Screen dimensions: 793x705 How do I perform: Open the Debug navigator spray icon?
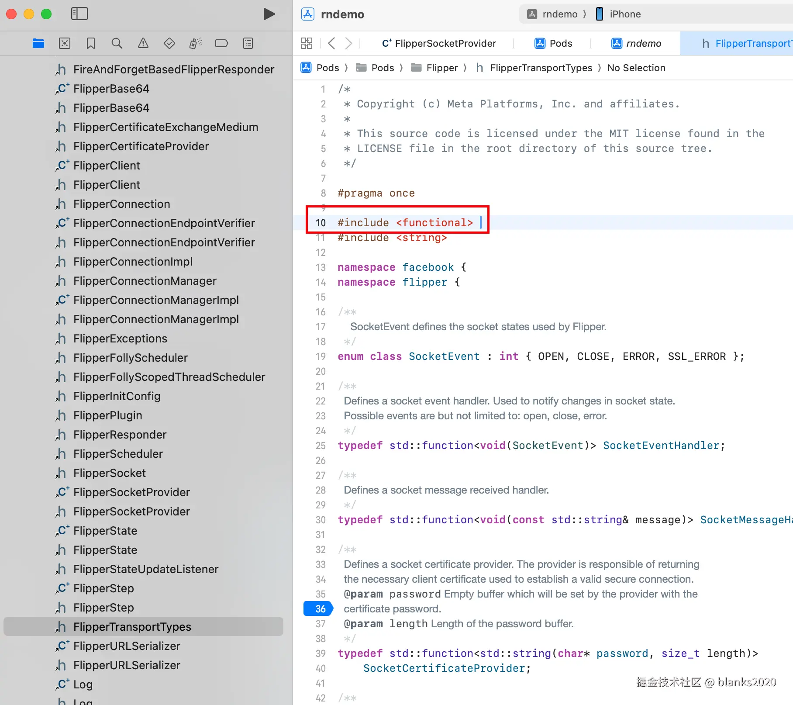coord(196,43)
